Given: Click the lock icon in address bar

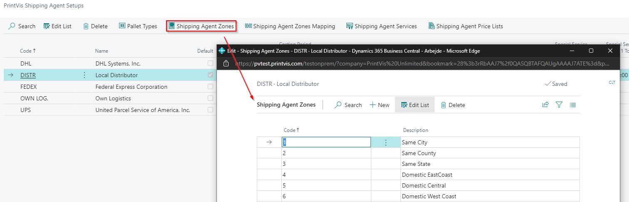Looking at the screenshot, I should (226, 64).
